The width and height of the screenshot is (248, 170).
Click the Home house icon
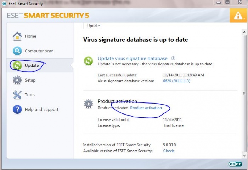tap(17, 36)
